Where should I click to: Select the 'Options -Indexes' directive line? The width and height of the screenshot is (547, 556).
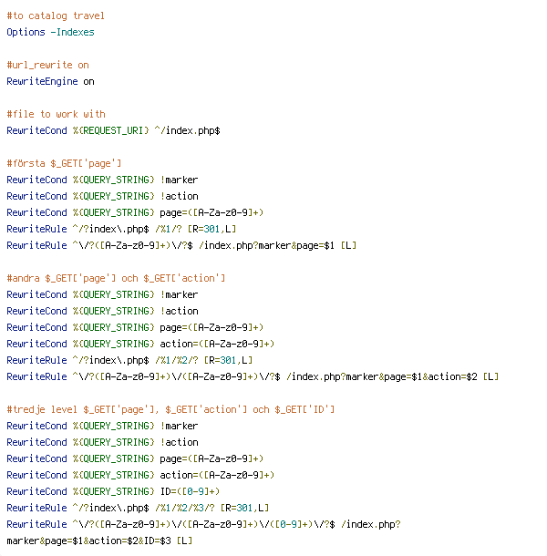pos(50,32)
